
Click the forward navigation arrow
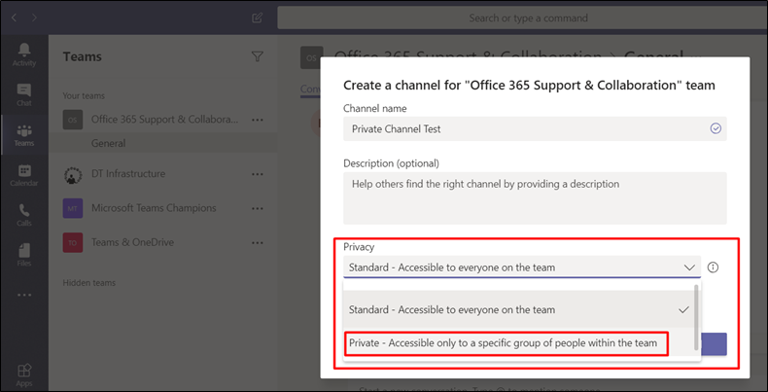click(34, 18)
